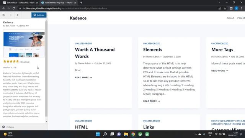Open Worth A Thousand Words post
Viewport: 245px width, 138px height.
pyautogui.click(x=95, y=53)
